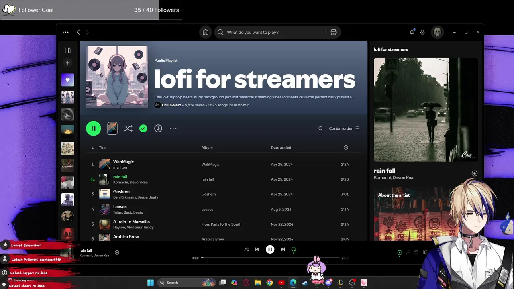
Task: Open the Liked Songs heart tile
Action: 67,80
